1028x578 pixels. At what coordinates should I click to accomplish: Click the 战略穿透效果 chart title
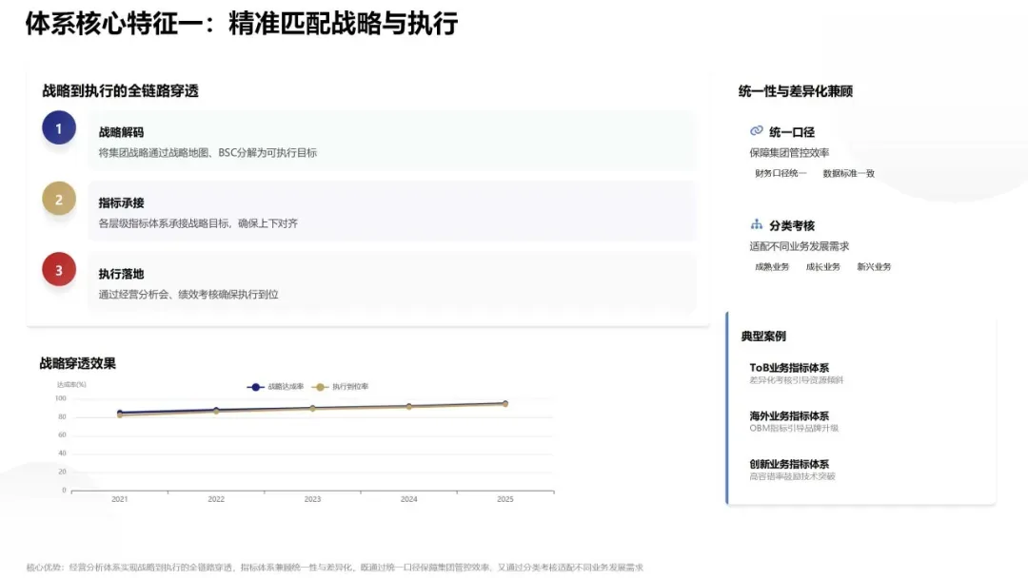(x=77, y=363)
